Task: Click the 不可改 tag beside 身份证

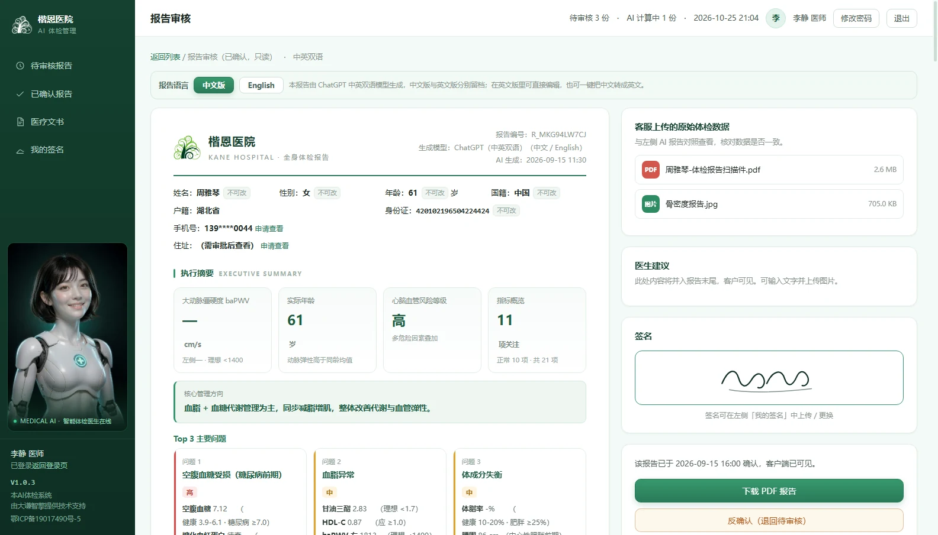Action: (506, 210)
